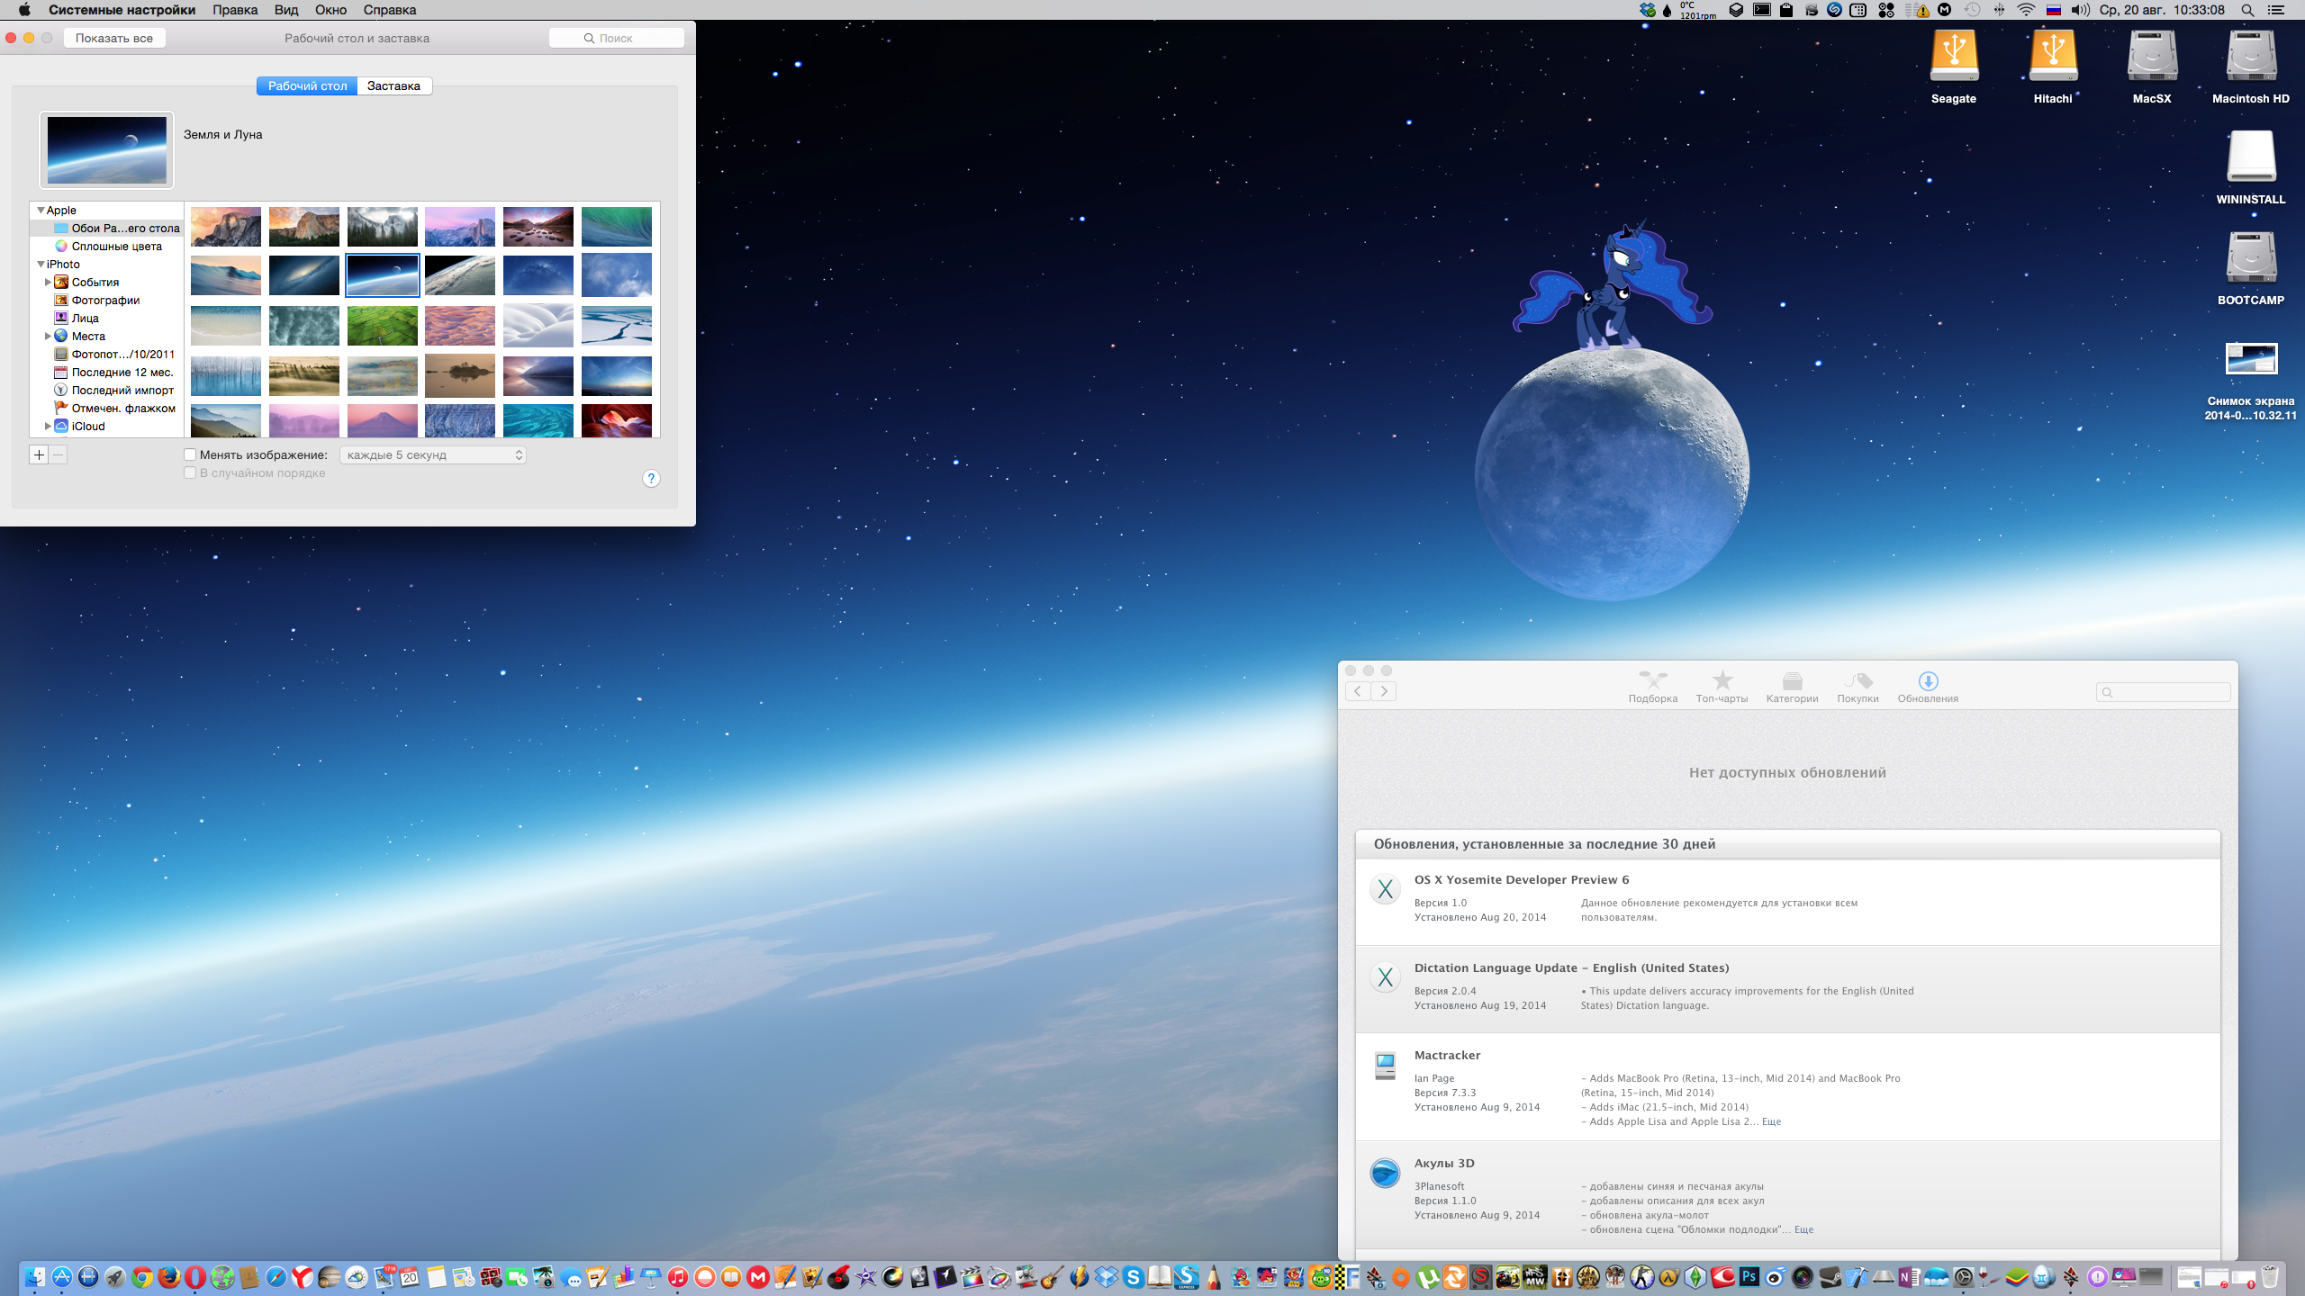The height and width of the screenshot is (1296, 2305).
Task: Click the Wi-Fi status icon
Action: point(2026,10)
